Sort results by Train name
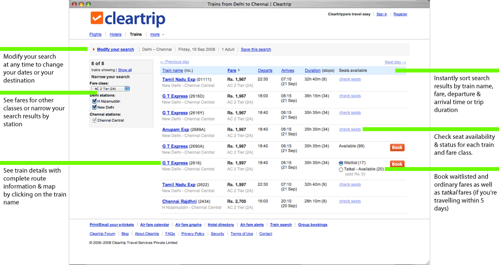Screen dimensions: 499x265 coord(172,70)
